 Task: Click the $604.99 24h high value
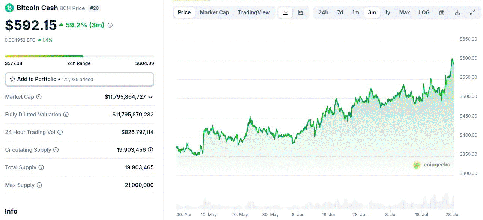[x=145, y=63]
